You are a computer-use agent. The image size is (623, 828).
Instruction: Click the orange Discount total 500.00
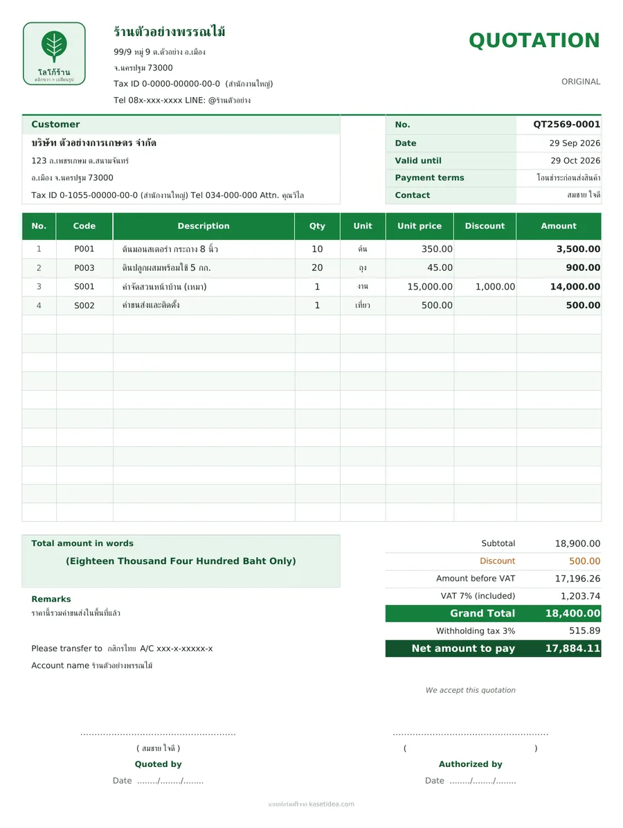click(x=584, y=561)
